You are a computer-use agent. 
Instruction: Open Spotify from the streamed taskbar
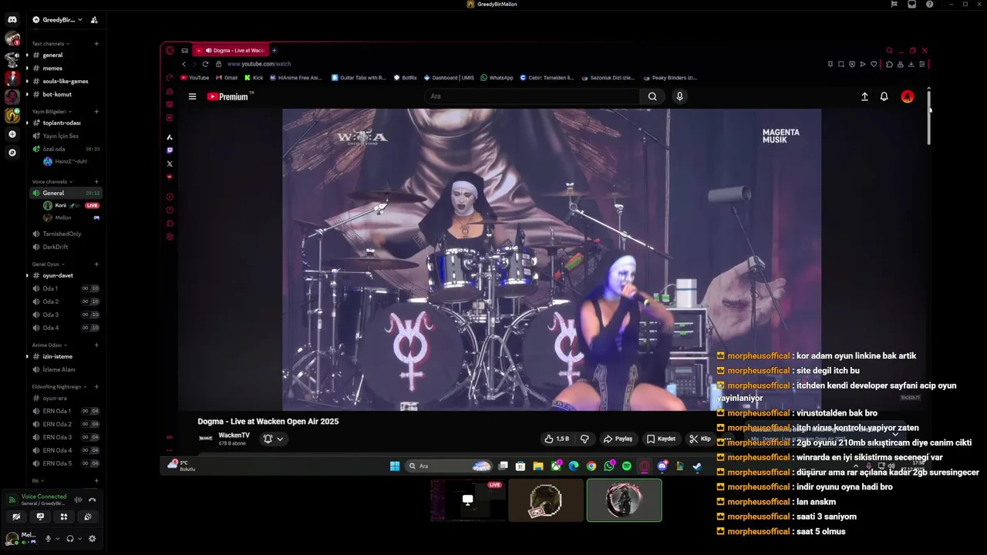pyautogui.click(x=627, y=466)
